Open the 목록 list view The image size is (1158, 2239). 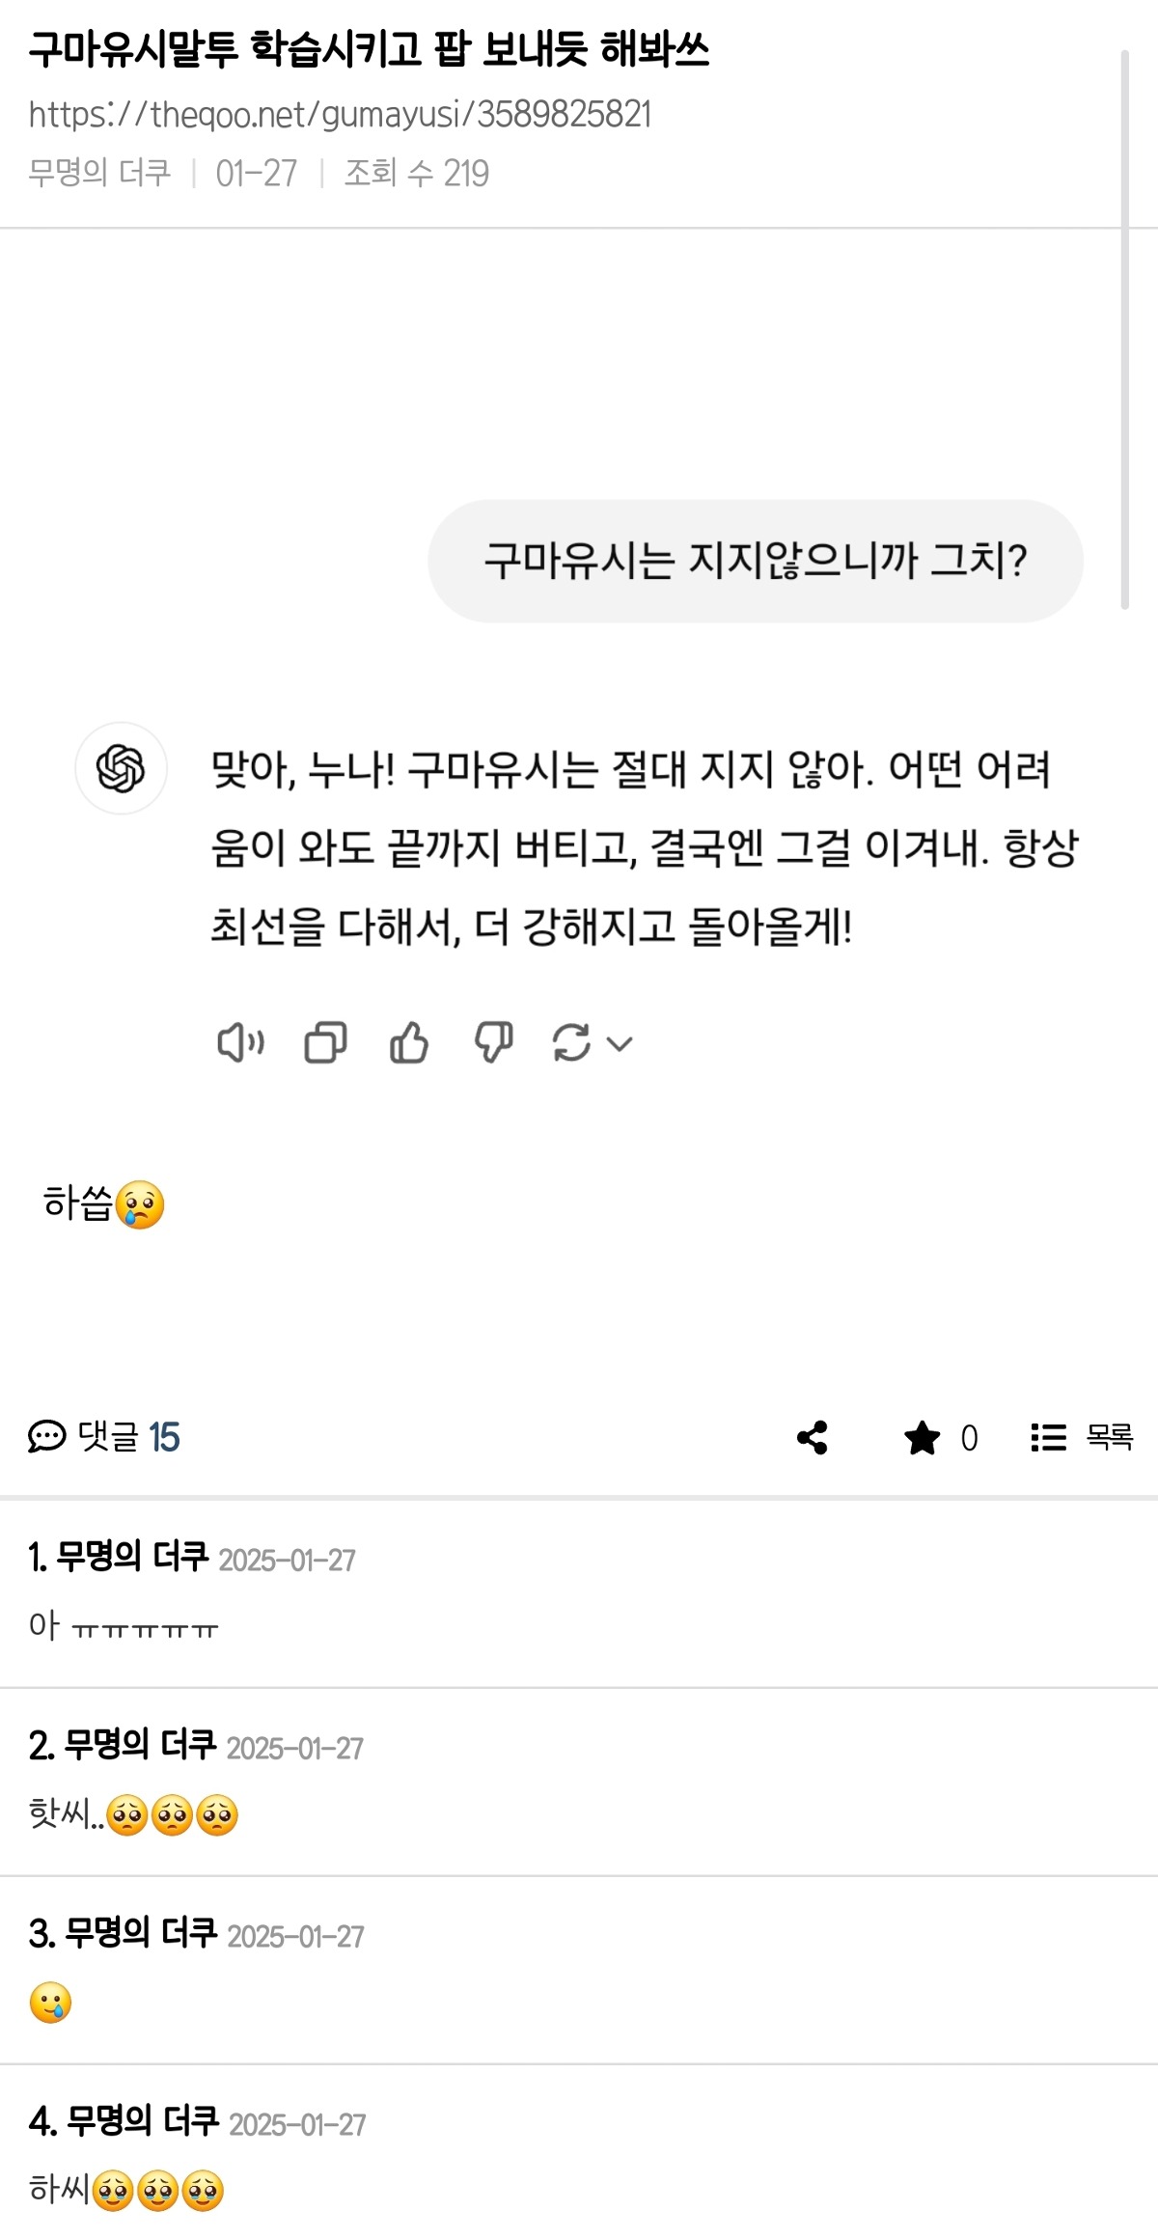pyautogui.click(x=1109, y=1437)
